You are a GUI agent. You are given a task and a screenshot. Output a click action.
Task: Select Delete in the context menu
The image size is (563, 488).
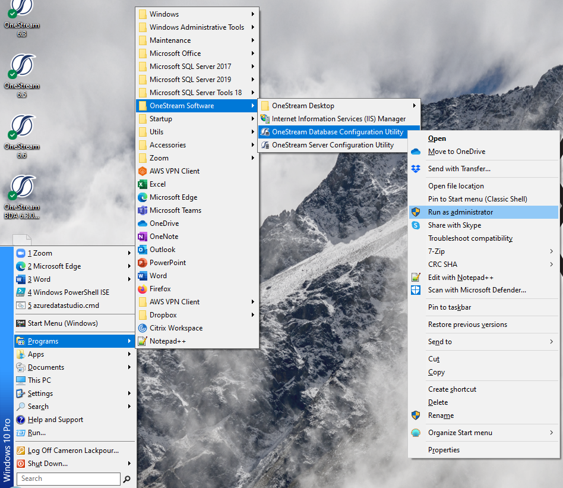point(483,402)
